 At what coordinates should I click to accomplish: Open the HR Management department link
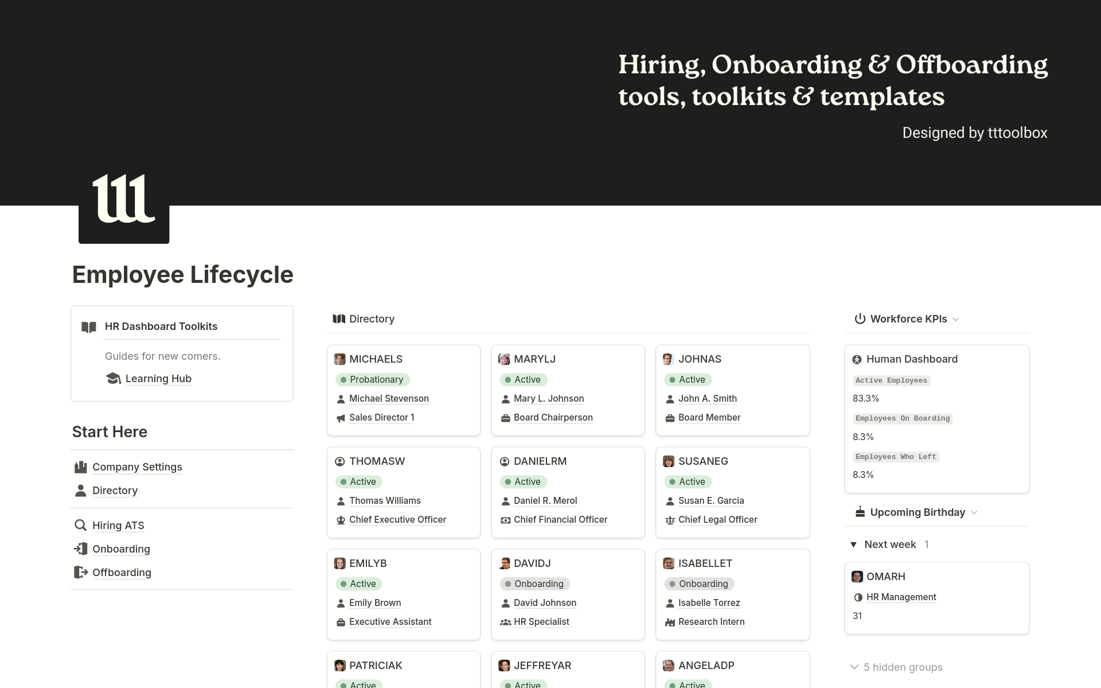point(901,597)
